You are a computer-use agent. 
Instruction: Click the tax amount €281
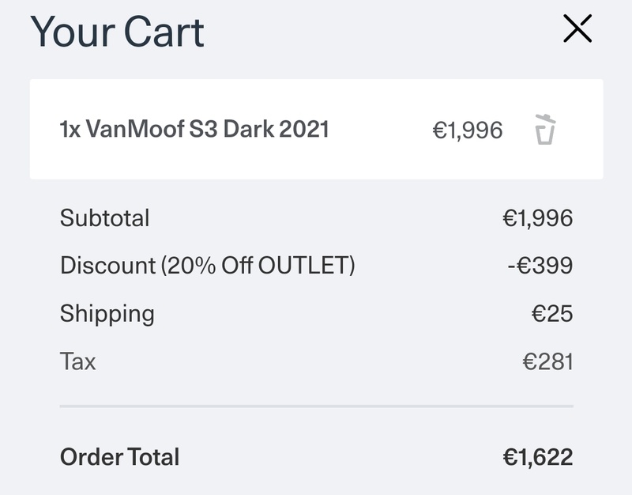547,361
